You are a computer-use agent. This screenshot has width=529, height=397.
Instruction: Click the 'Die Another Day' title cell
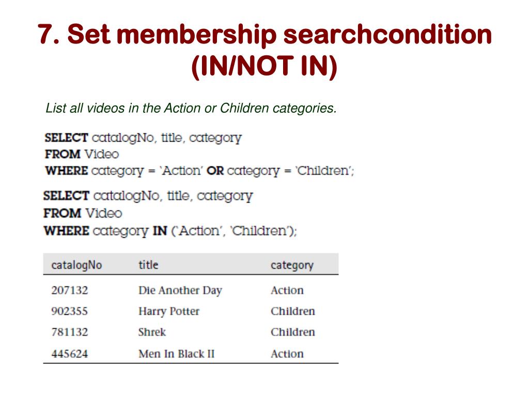[180, 291]
